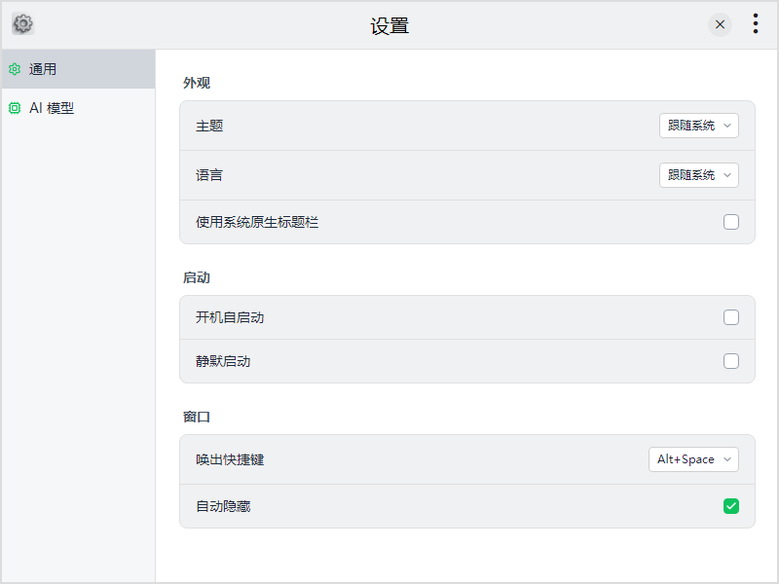This screenshot has width=779, height=584.
Task: Select the green gear icon beside 通用
Action: point(14,69)
